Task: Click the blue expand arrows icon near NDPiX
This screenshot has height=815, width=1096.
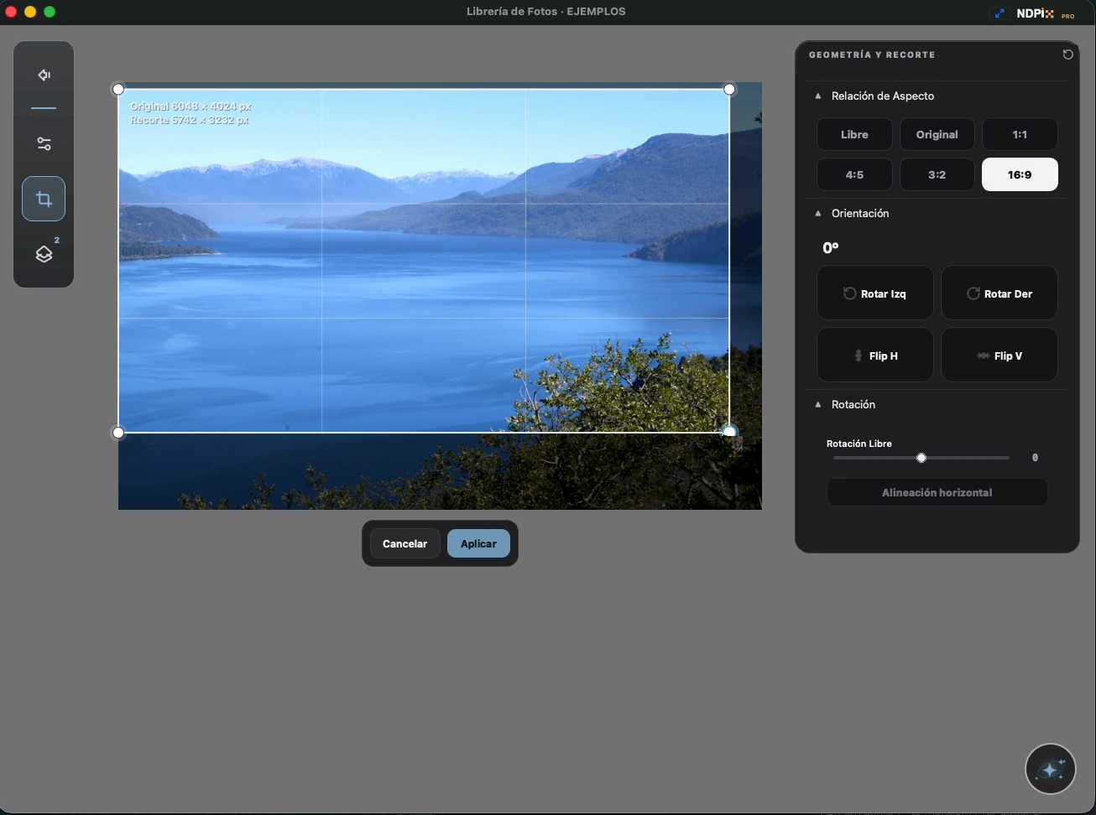Action: 999,13
